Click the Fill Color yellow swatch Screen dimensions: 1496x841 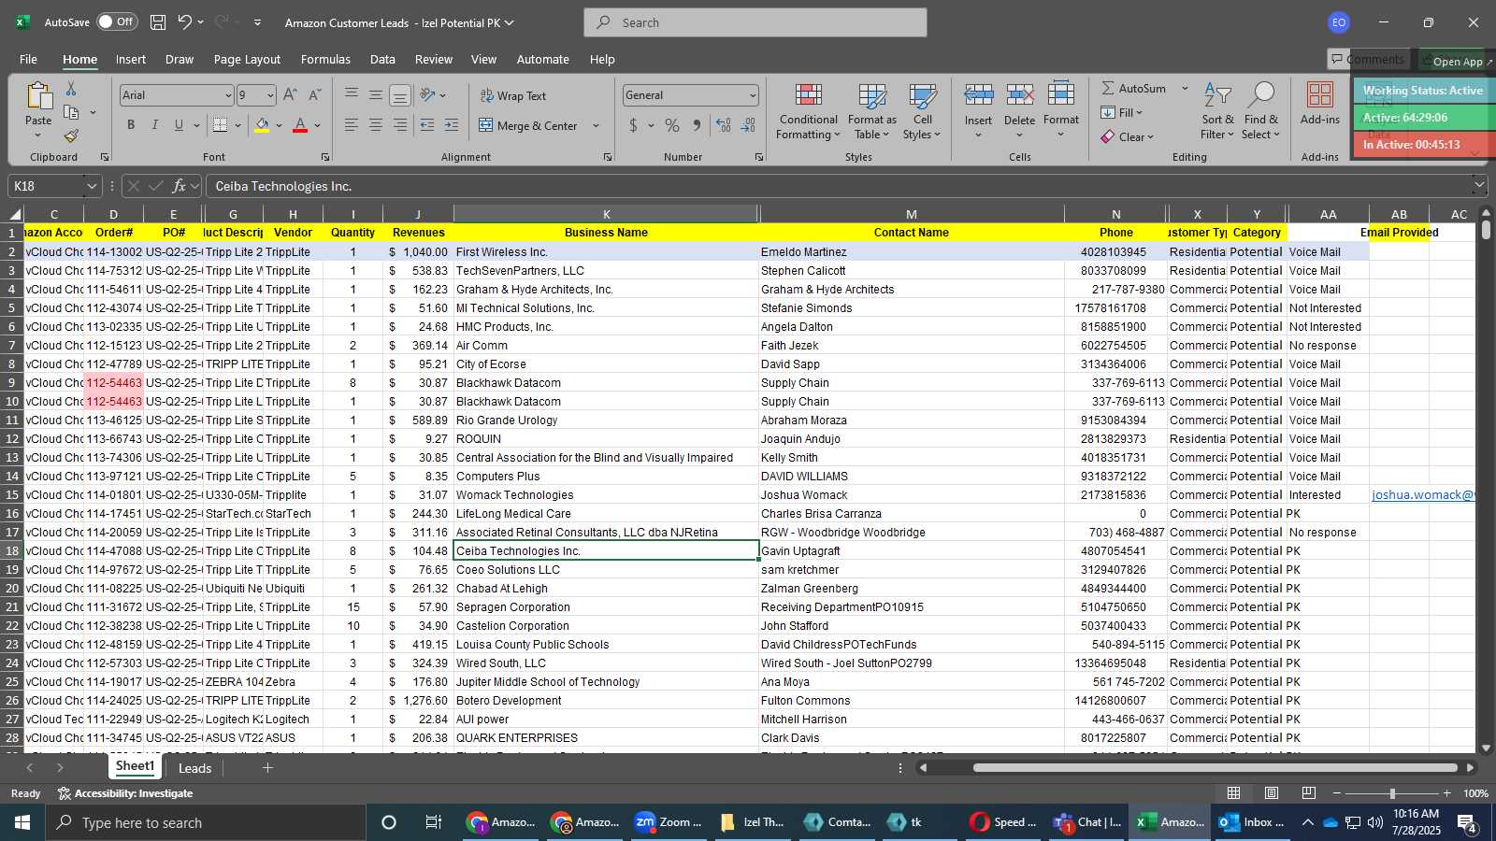[x=262, y=125]
